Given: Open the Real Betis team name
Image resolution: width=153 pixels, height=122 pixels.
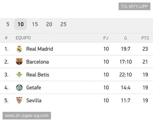Looking at the screenshot, I should click(38, 75).
